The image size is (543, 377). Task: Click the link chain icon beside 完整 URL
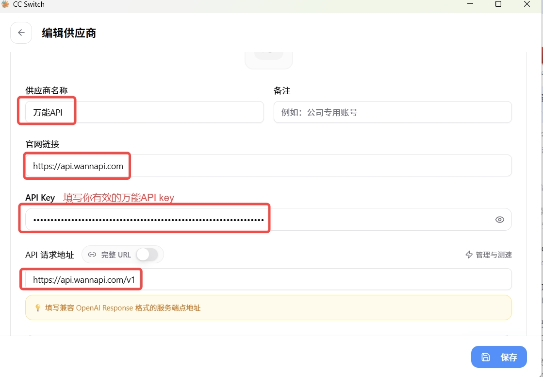click(92, 255)
